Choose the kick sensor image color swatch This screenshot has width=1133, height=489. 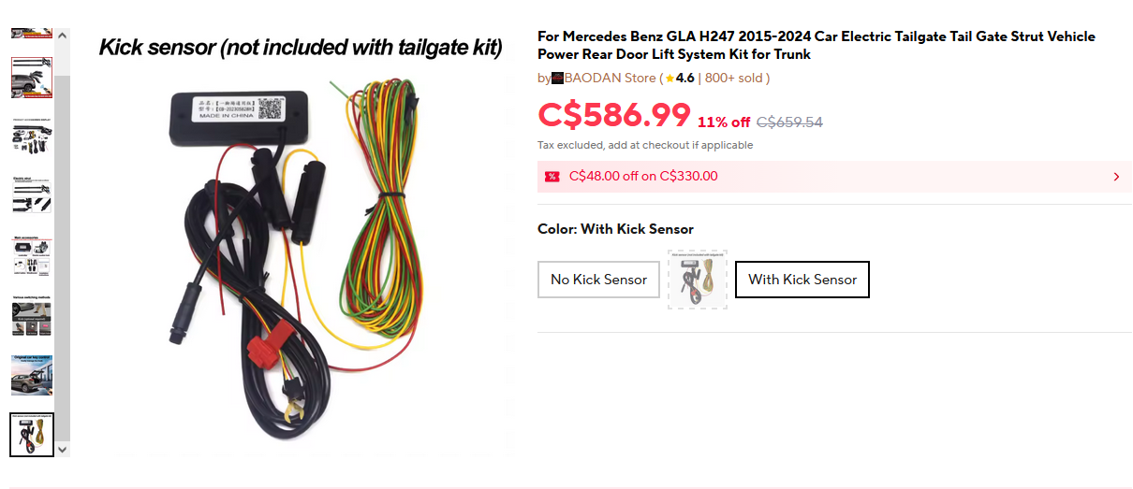point(698,280)
